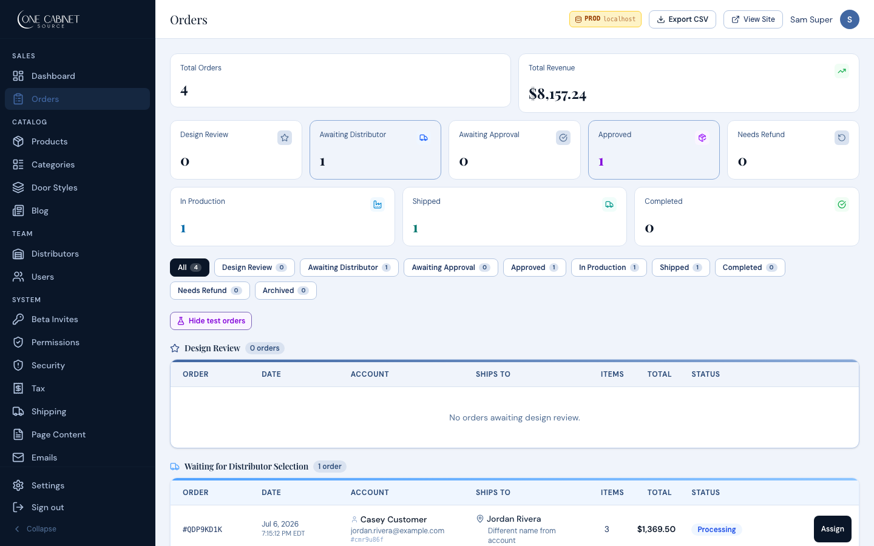874x546 pixels.
Task: Open Beta Invites page
Action: [x=77, y=319]
